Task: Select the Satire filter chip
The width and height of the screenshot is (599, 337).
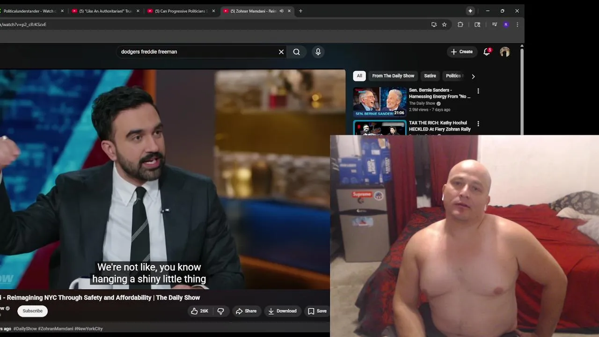Action: click(x=430, y=76)
